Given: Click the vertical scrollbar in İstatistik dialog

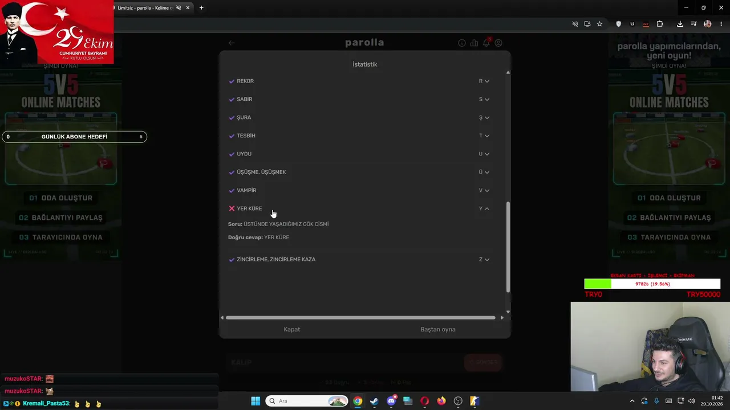Looking at the screenshot, I should 508,247.
